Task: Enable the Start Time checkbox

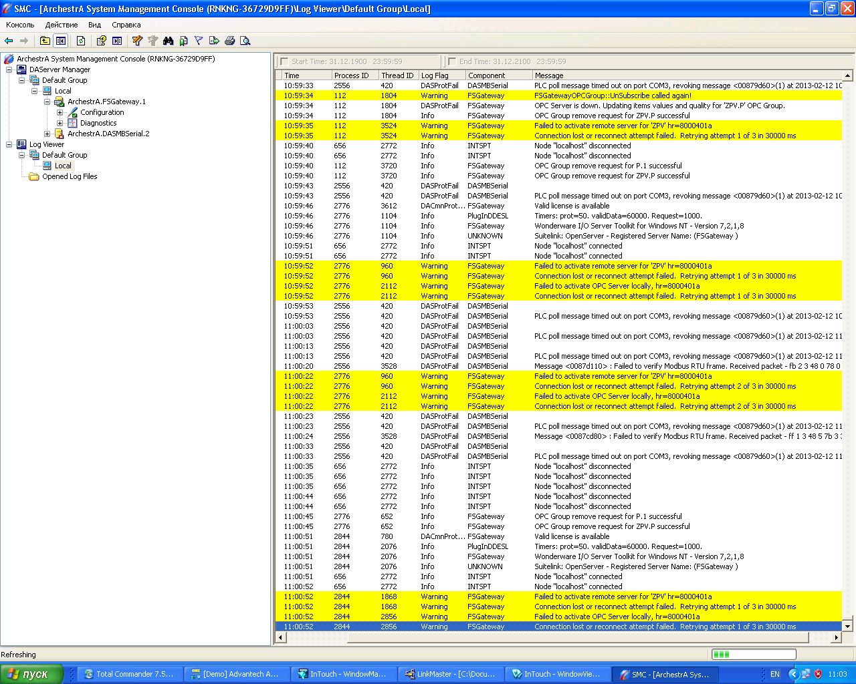Action: tap(284, 61)
